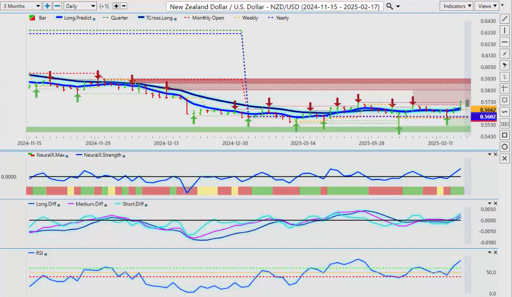The height and width of the screenshot is (297, 512).
Task: Click the NZD/USD symbol title field
Action: click(274, 6)
